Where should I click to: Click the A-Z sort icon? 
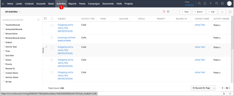pos(230,12)
